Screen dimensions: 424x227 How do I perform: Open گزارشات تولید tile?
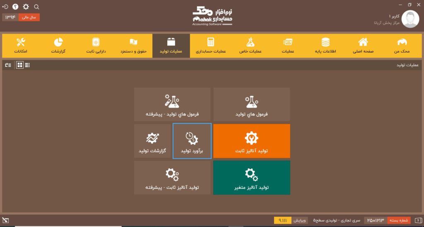click(x=152, y=141)
